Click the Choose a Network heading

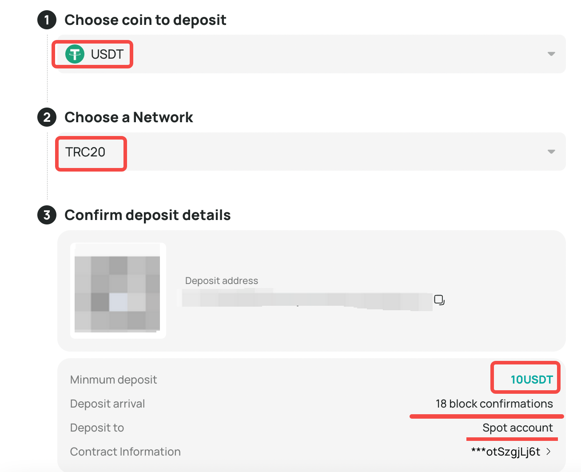(129, 117)
